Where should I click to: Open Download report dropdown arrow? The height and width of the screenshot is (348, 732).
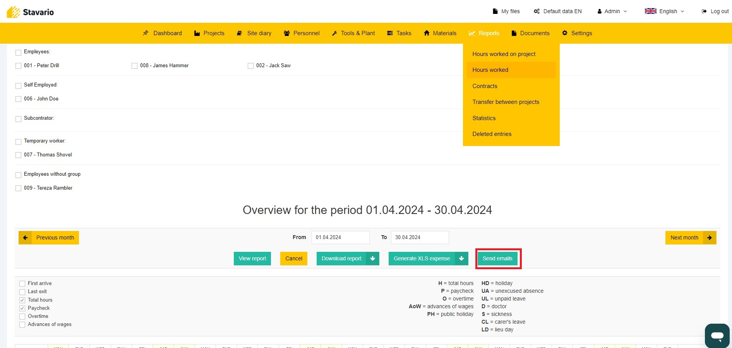[x=372, y=258]
